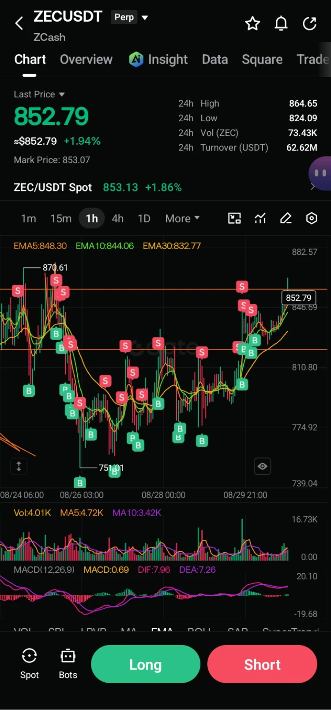Expand the Last Price dropdown

click(x=62, y=94)
